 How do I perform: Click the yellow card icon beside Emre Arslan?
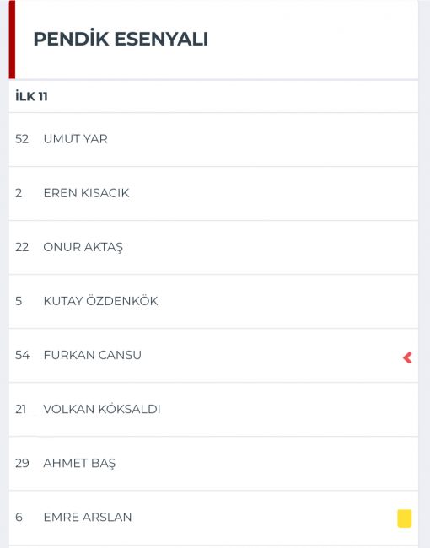click(x=405, y=518)
